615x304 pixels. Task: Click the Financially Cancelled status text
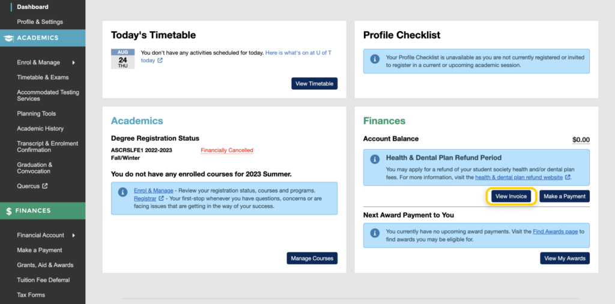pyautogui.click(x=227, y=151)
